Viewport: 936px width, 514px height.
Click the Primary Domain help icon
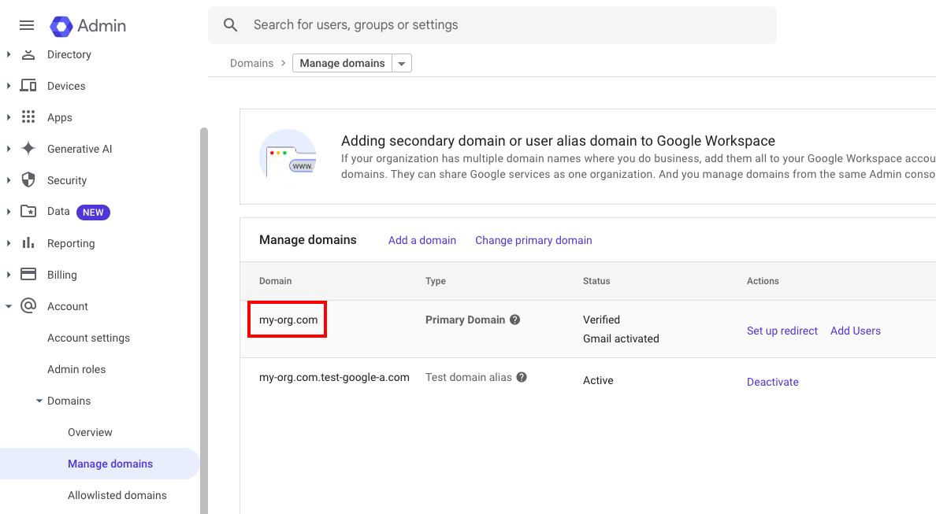(515, 320)
